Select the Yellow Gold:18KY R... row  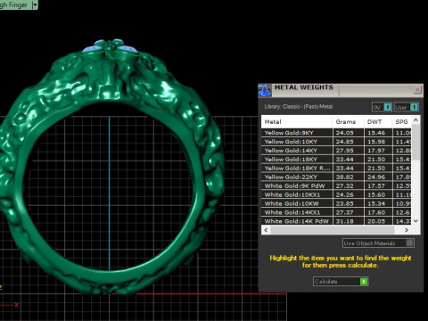pos(337,169)
